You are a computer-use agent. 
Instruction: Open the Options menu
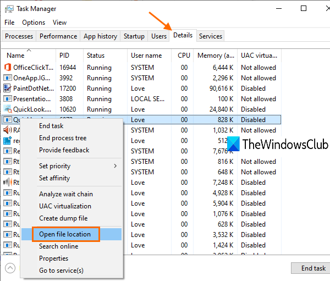34,23
